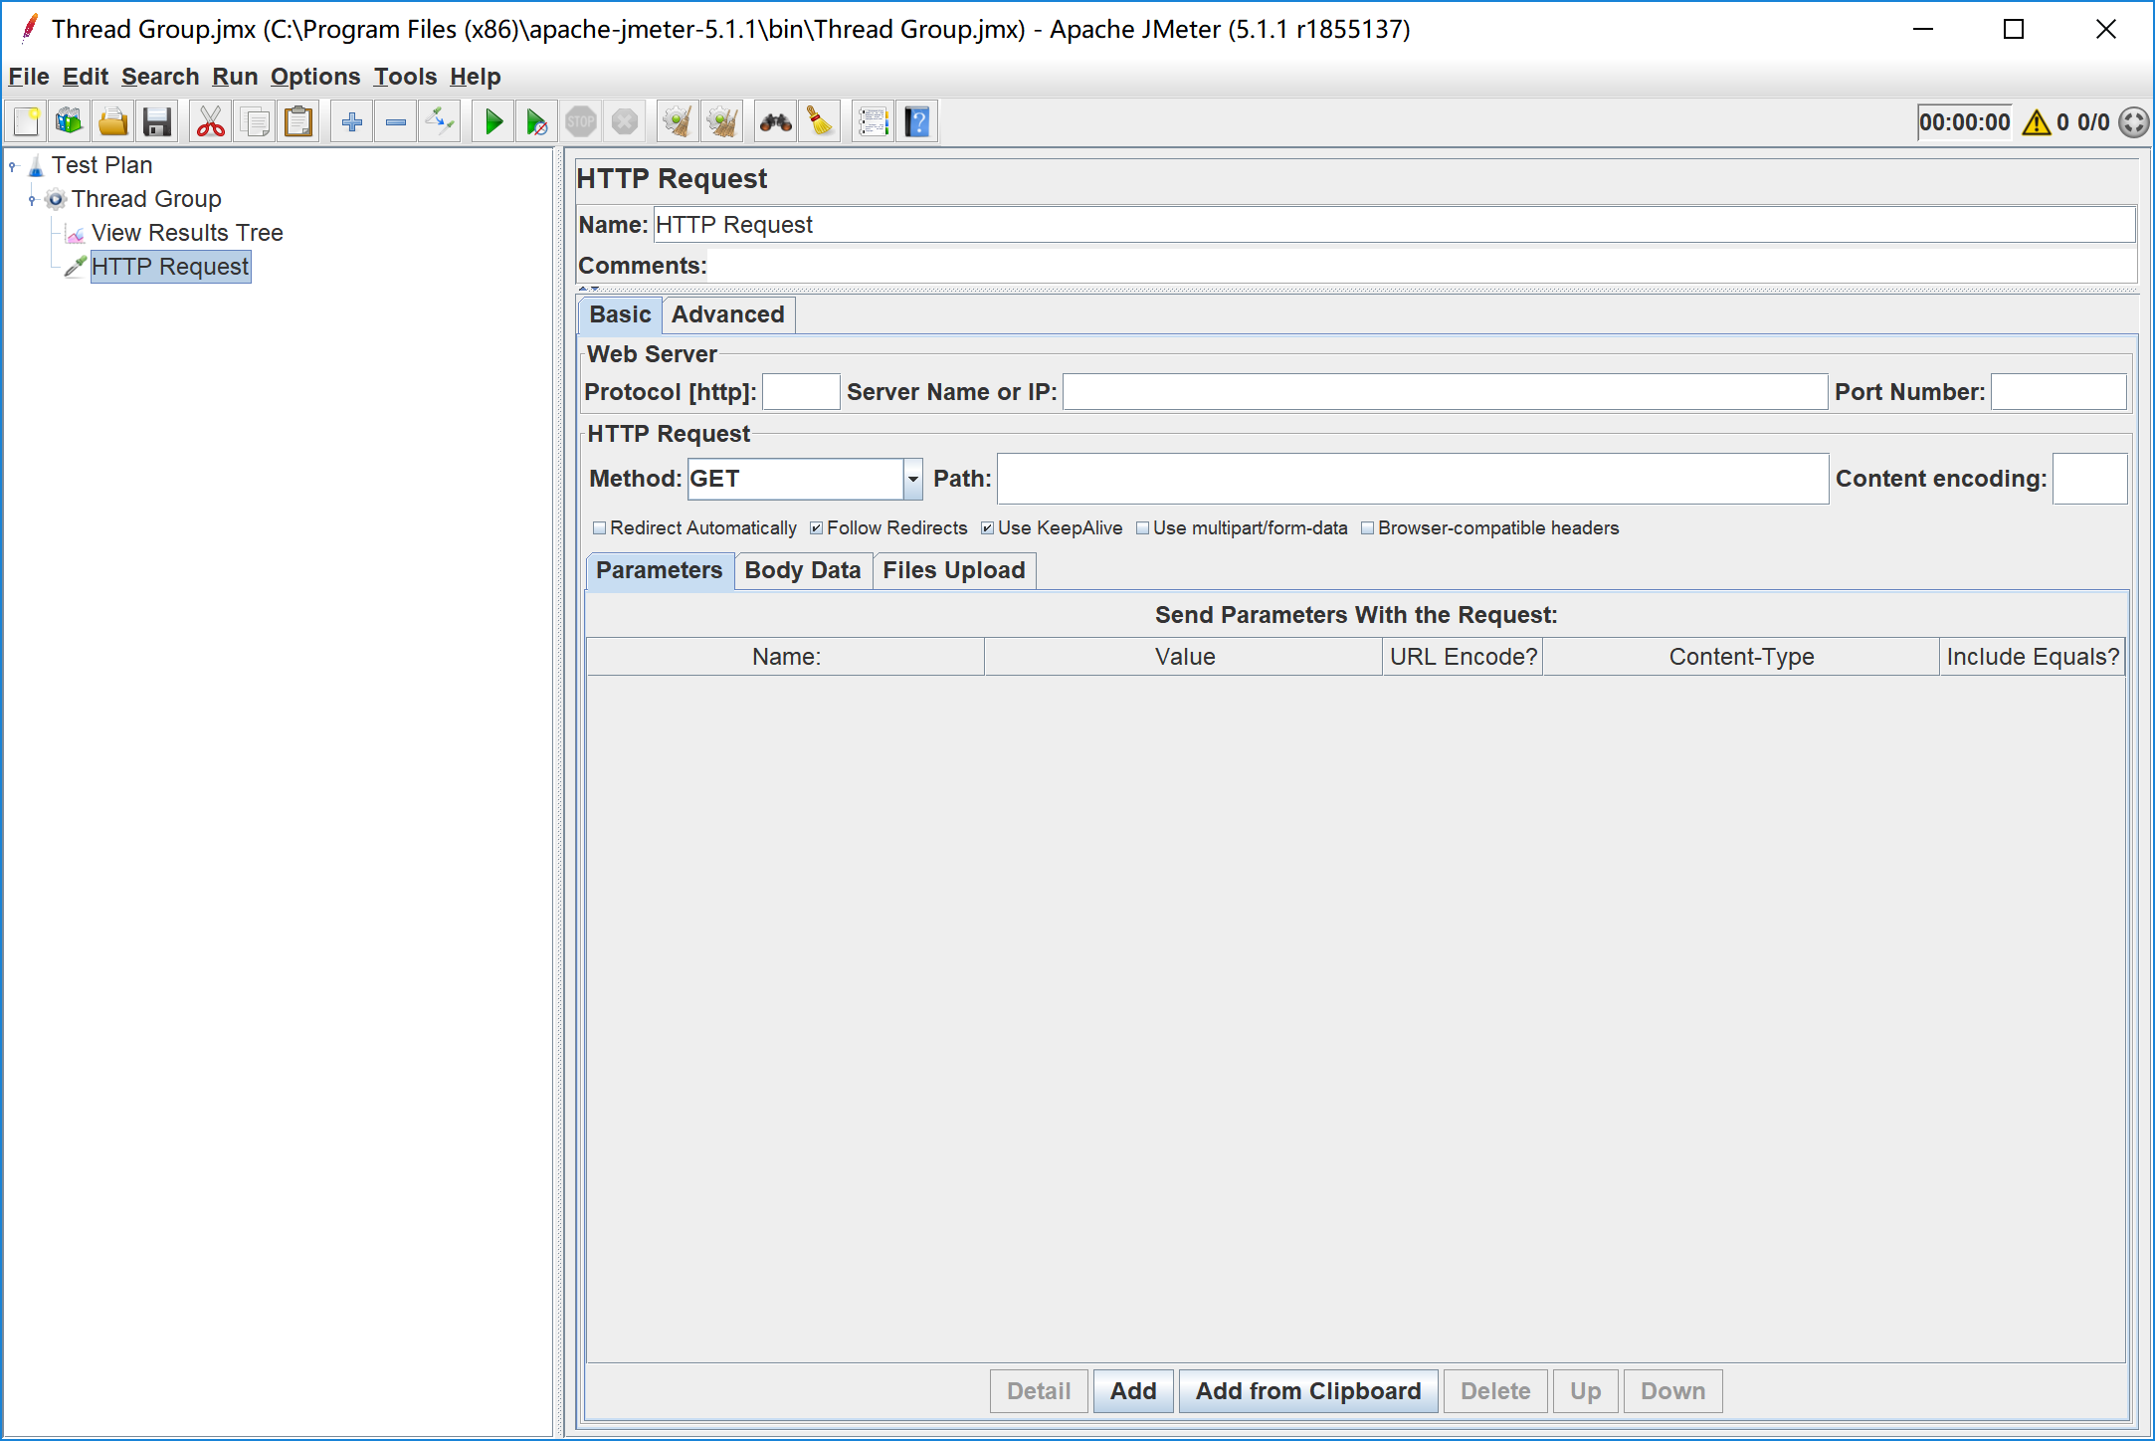
Task: Open the Search menu
Action: [x=160, y=77]
